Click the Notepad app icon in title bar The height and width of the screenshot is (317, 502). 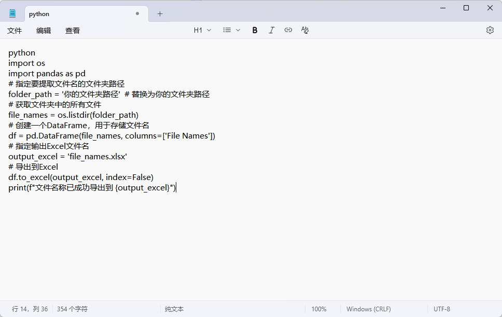[12, 13]
